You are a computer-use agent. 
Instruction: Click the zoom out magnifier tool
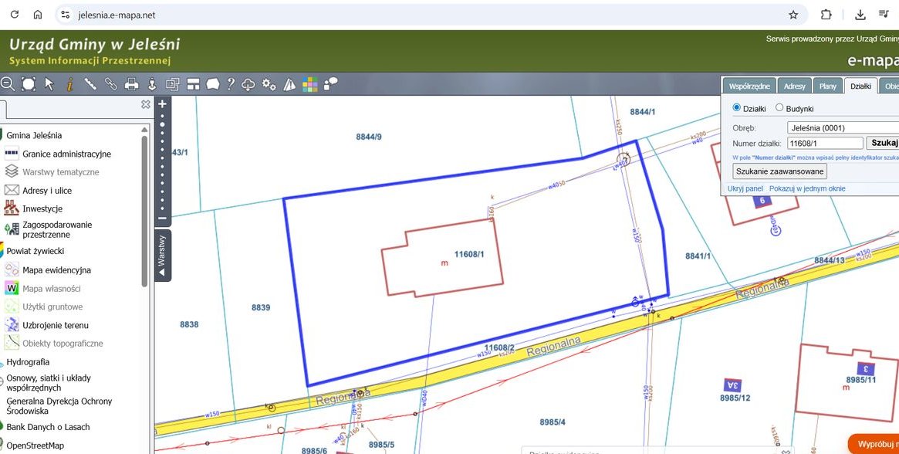8,84
